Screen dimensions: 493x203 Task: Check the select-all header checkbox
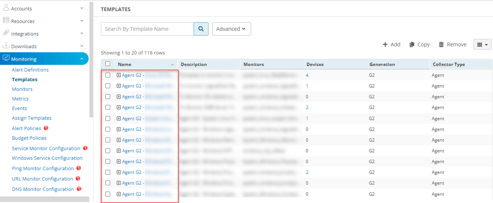click(x=107, y=64)
